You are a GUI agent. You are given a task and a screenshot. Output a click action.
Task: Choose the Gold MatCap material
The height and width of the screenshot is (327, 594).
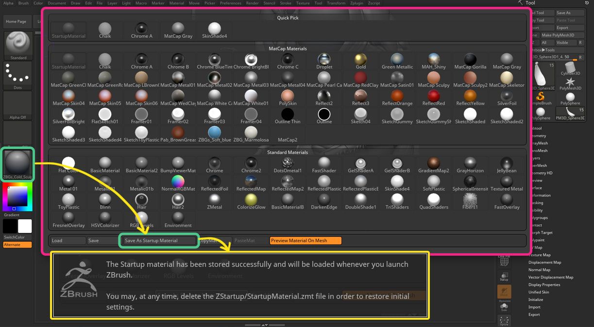coord(361,62)
